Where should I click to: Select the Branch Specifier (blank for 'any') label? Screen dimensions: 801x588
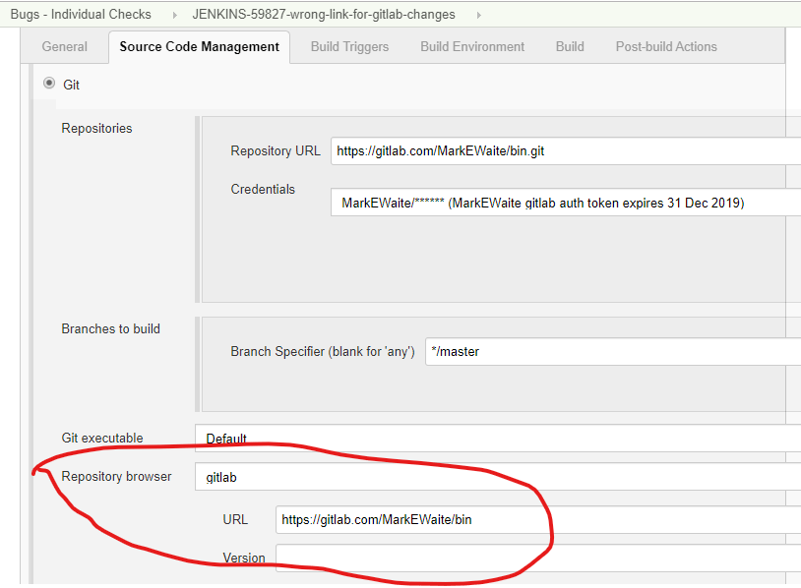point(323,352)
